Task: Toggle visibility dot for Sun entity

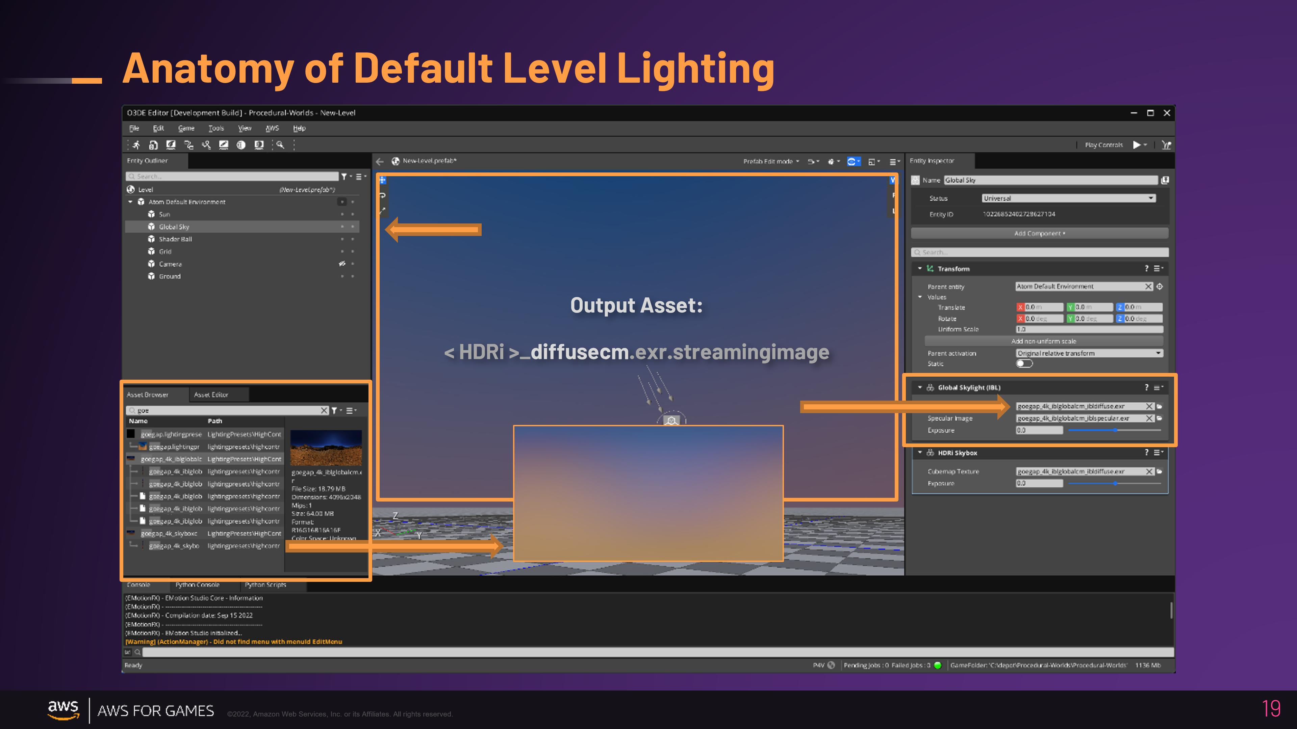Action: coord(342,214)
